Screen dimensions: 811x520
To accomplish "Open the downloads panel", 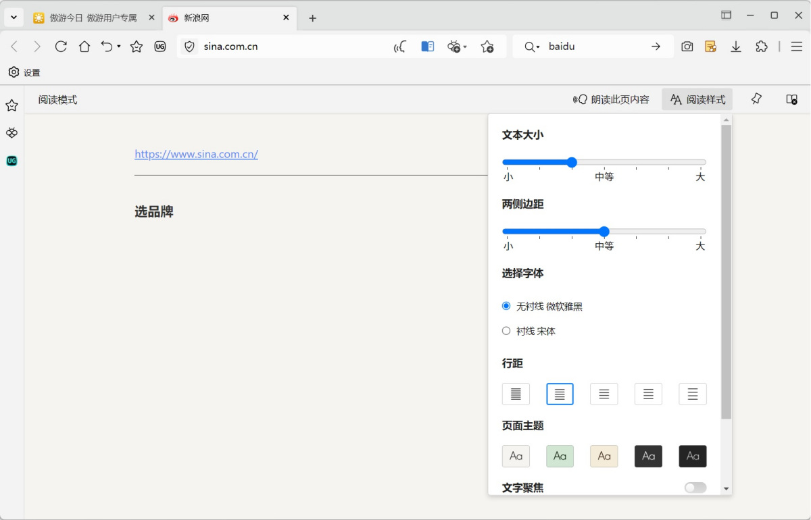I will 735,47.
